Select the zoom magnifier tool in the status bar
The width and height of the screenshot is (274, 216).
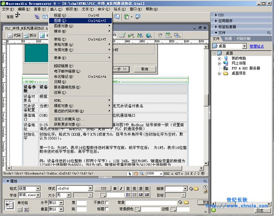(x=142, y=174)
